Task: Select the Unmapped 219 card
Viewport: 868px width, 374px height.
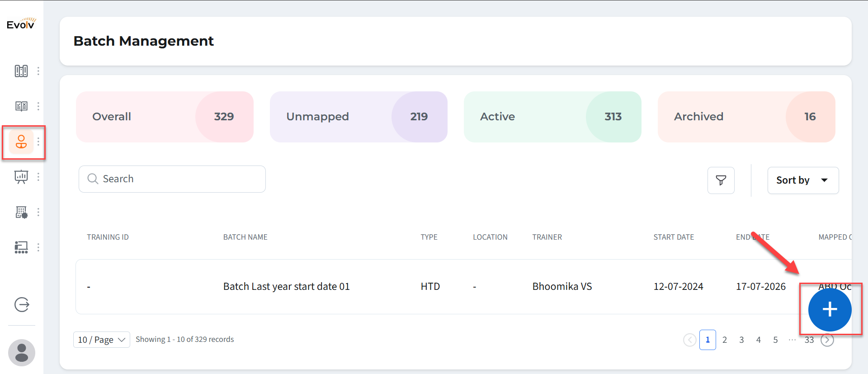Action: [x=358, y=117]
